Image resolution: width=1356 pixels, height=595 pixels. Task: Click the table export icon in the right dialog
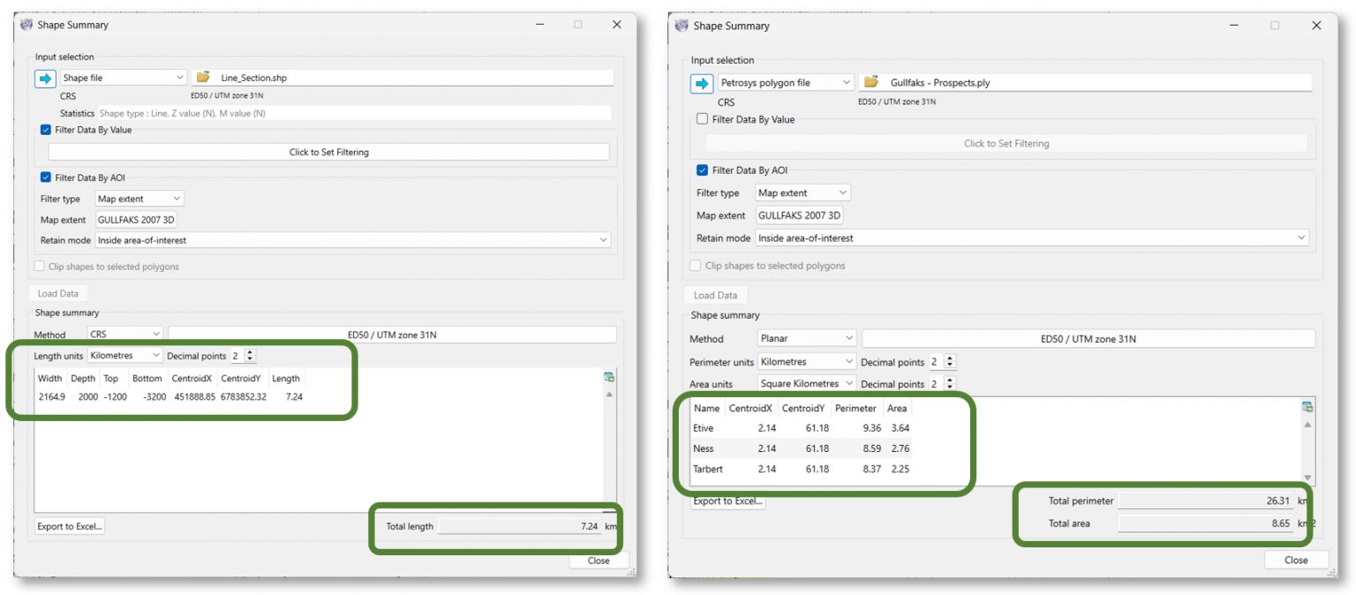tap(1307, 406)
